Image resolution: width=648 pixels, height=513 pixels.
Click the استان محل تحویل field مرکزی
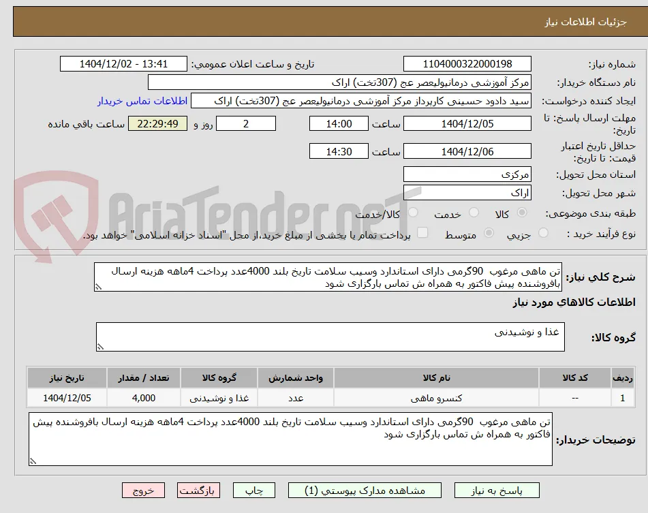click(467, 174)
